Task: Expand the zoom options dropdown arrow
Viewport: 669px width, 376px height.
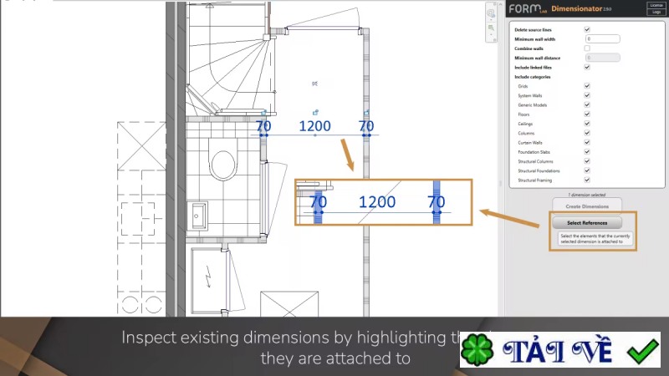Action: coord(491,34)
